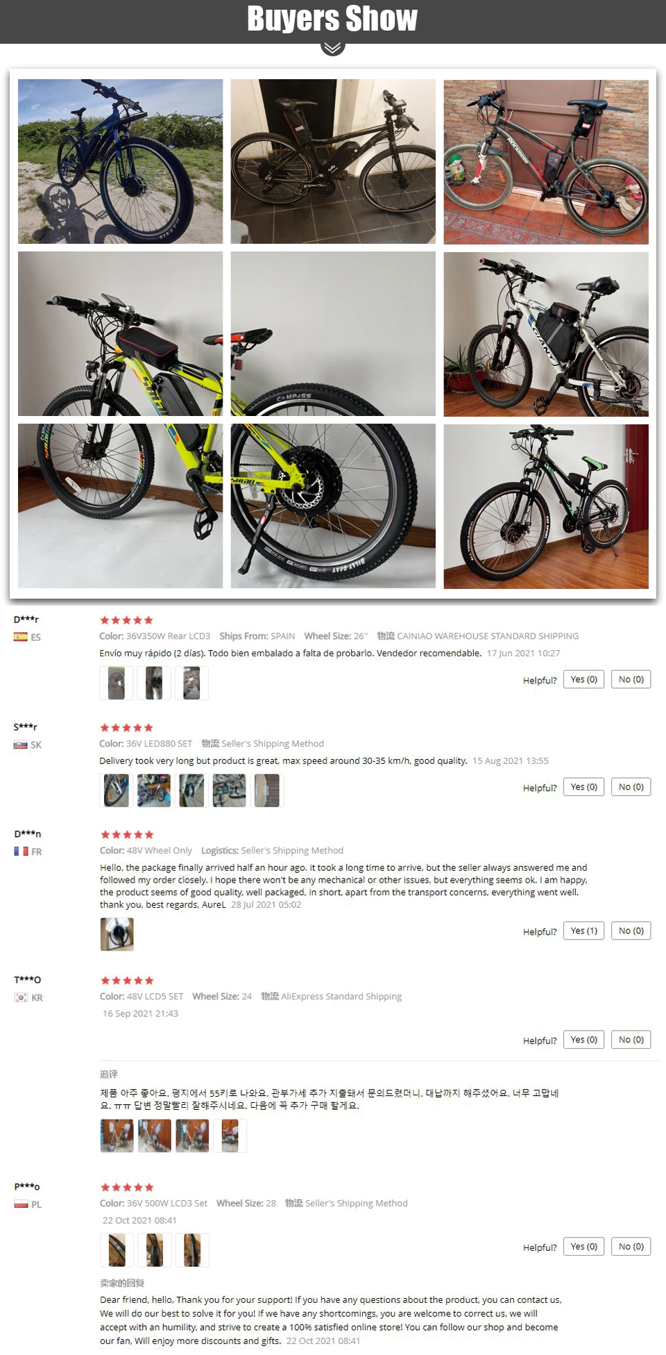Open the blue fat-tire bike photo
This screenshot has height=1355, width=666.
point(121,161)
